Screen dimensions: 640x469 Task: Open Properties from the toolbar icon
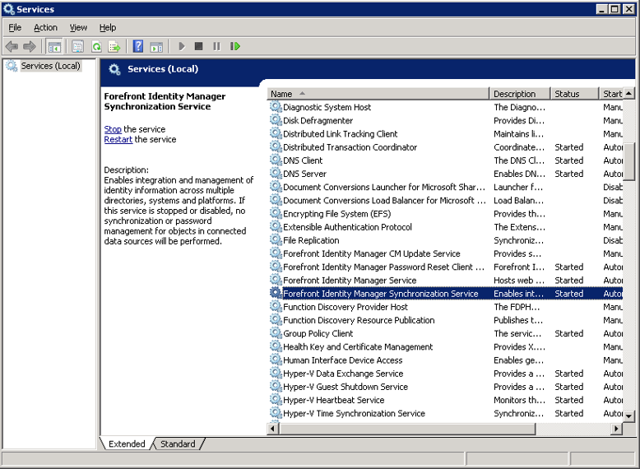click(x=78, y=47)
